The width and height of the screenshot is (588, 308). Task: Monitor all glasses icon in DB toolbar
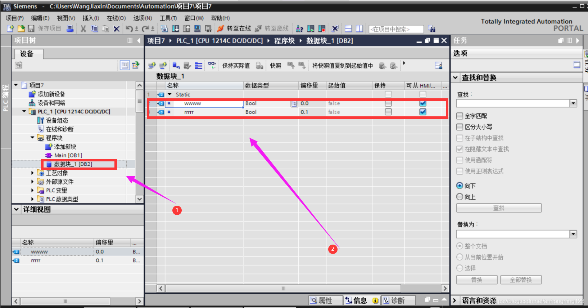point(212,65)
